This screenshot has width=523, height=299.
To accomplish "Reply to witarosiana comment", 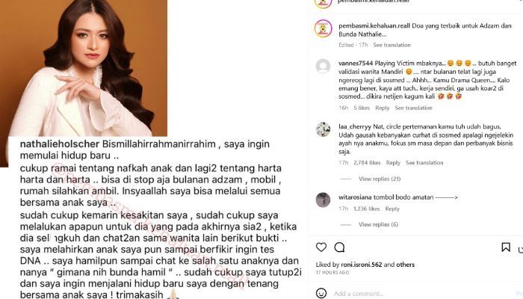I will point(392,209).
